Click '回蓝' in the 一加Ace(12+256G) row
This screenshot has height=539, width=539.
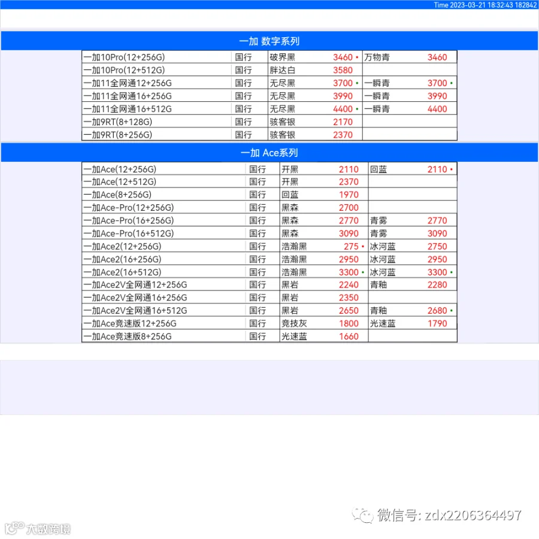[378, 169]
